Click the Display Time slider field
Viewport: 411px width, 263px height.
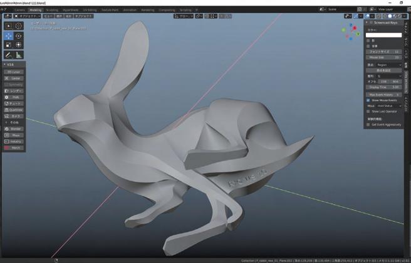(x=383, y=87)
